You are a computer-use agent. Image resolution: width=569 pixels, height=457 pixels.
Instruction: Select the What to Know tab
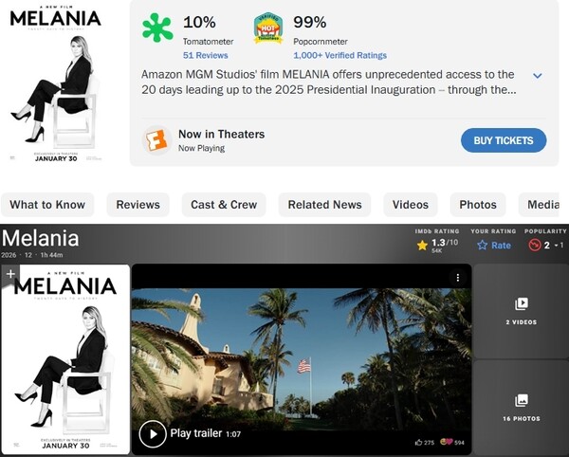click(x=47, y=205)
